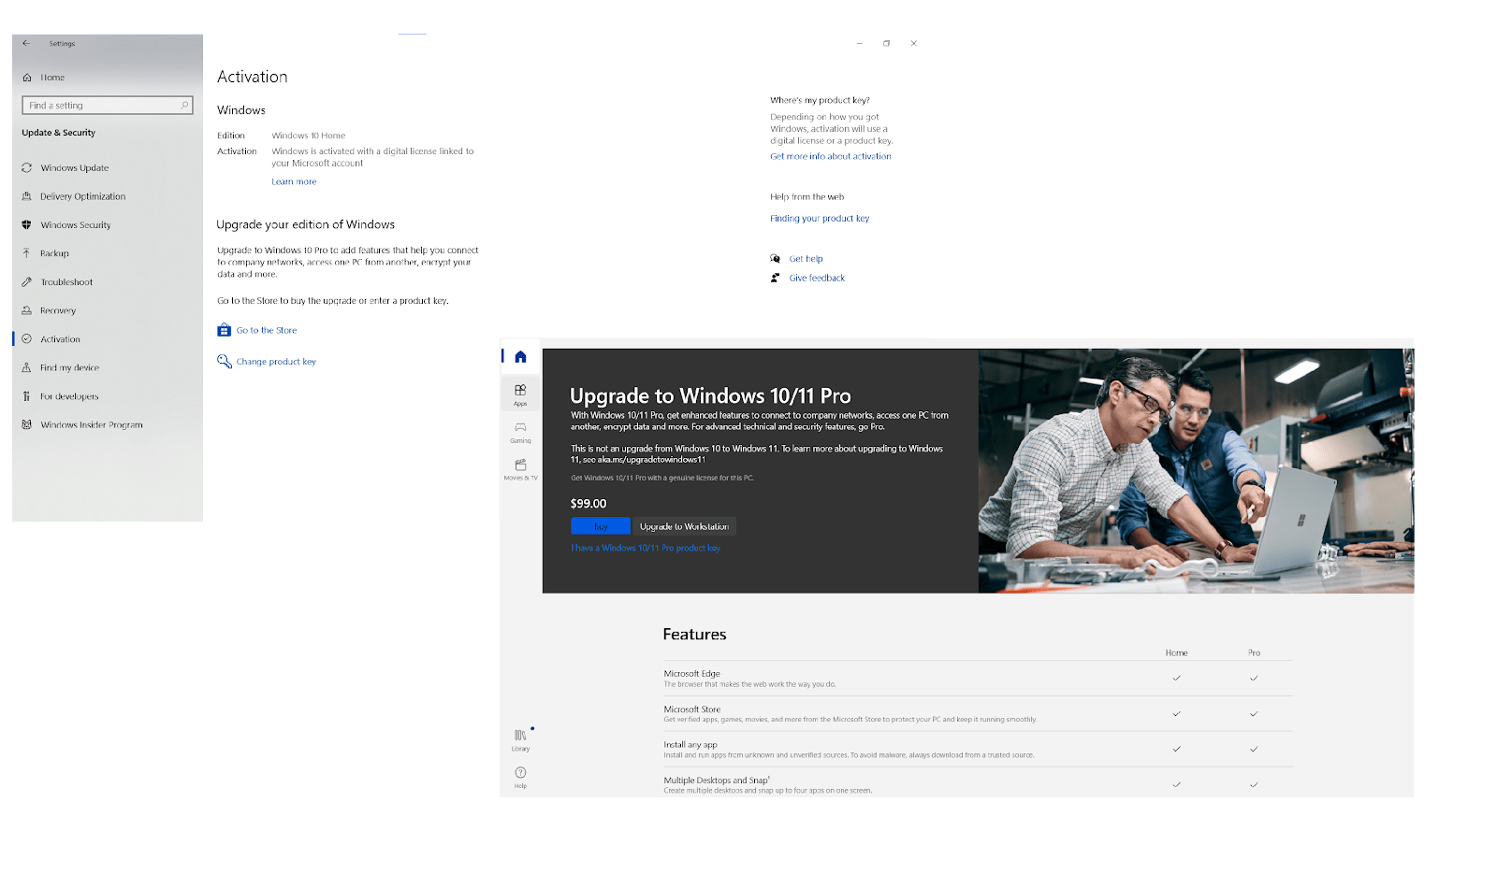Click the Backup label in the sidebar
The height and width of the screenshot is (888, 1497).
[54, 253]
